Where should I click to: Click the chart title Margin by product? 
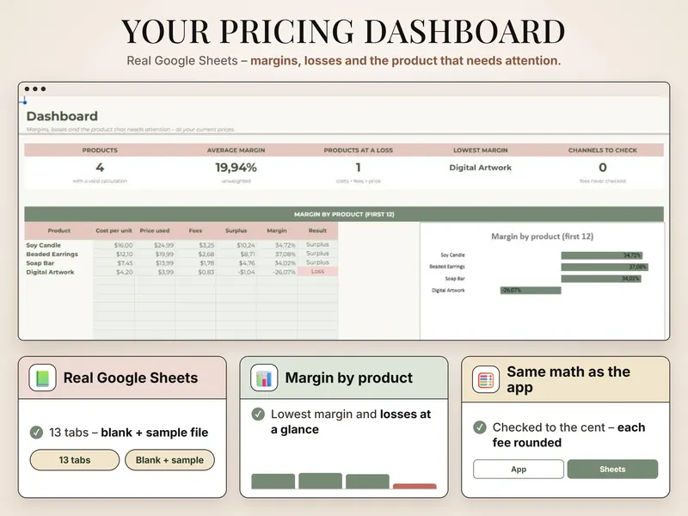(543, 236)
